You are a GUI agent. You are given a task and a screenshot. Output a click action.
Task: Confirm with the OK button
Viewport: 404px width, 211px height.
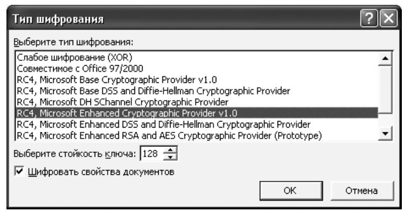tap(291, 191)
